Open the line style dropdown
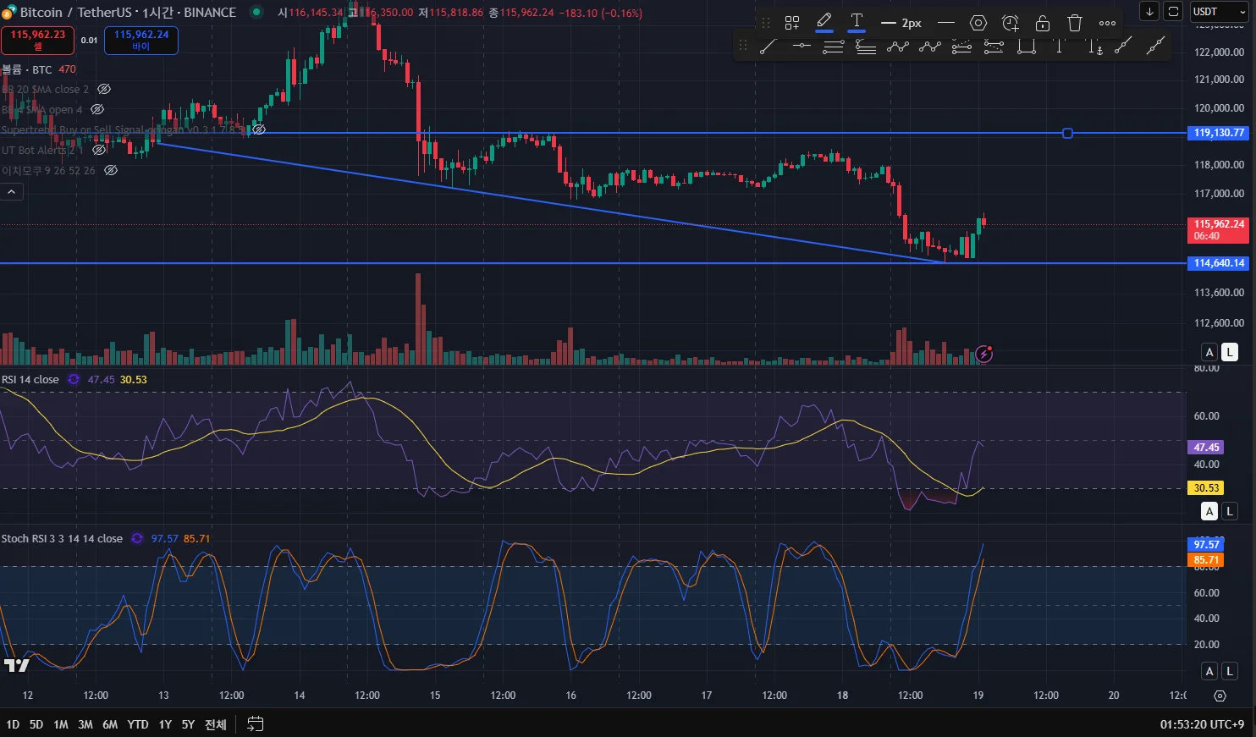 click(x=946, y=23)
